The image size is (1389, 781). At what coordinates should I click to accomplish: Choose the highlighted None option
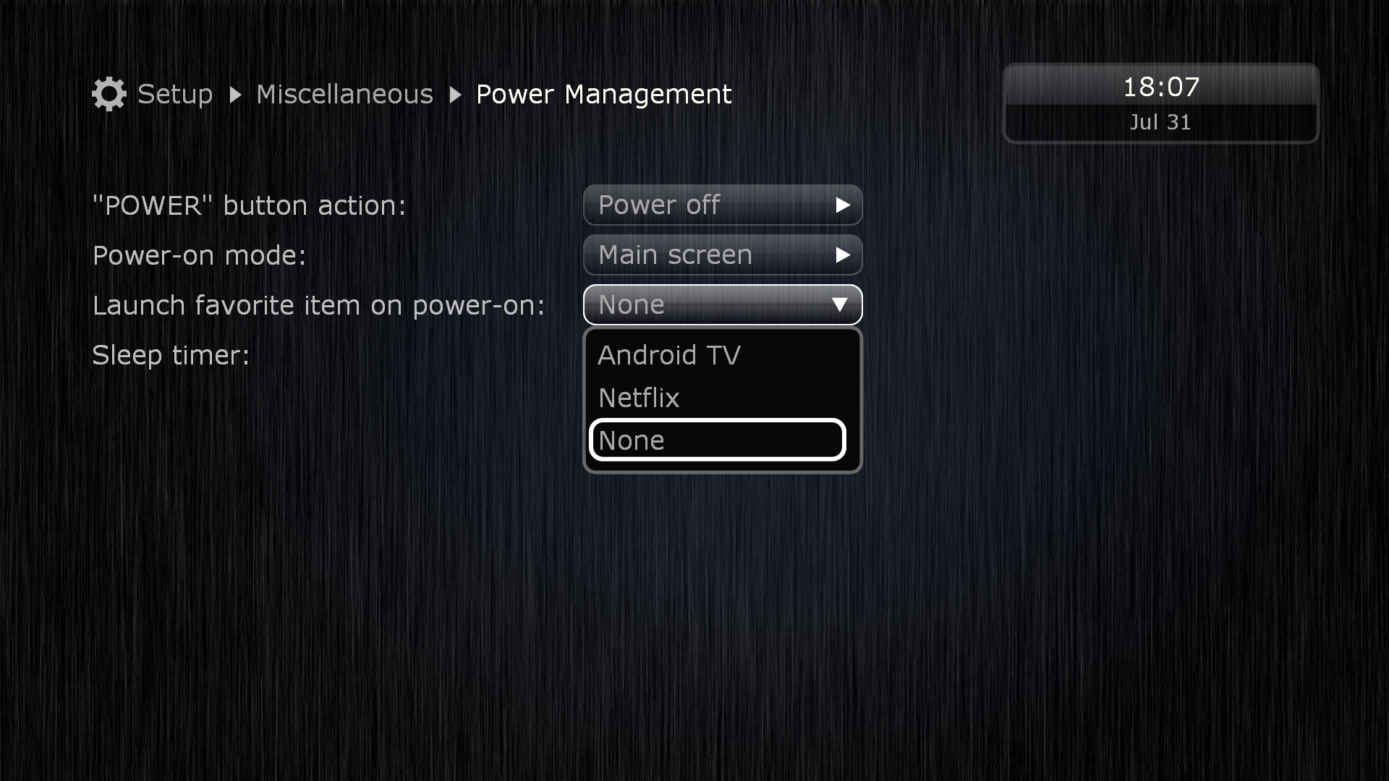(718, 440)
